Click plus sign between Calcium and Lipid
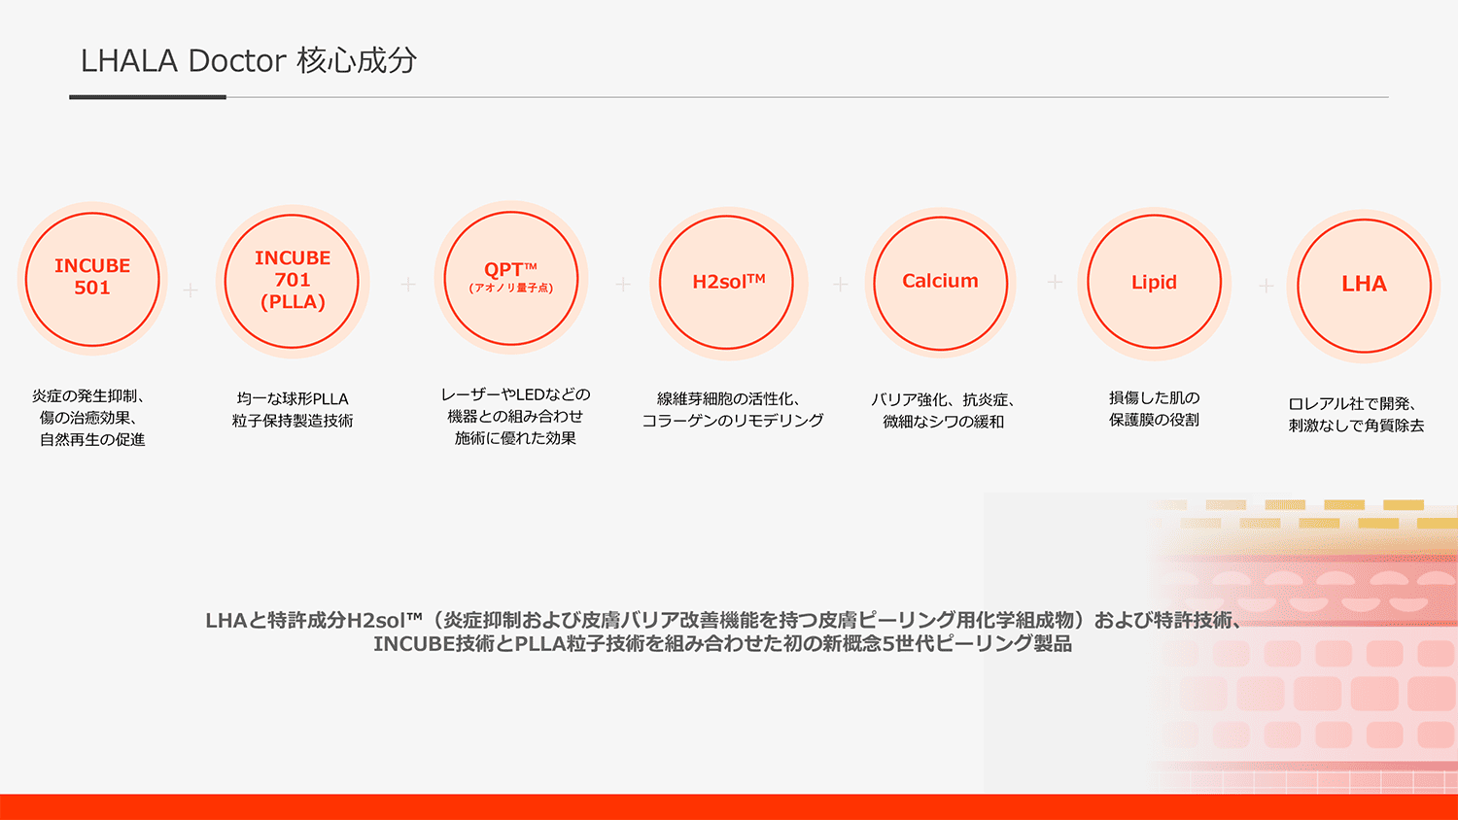Image resolution: width=1458 pixels, height=820 pixels. click(1055, 282)
